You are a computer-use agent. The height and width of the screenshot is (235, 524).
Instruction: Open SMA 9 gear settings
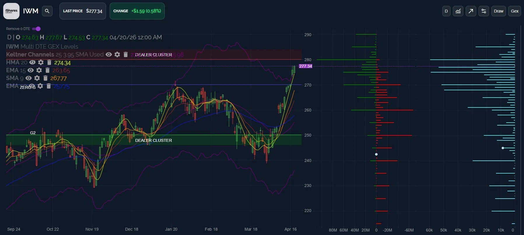pos(37,78)
